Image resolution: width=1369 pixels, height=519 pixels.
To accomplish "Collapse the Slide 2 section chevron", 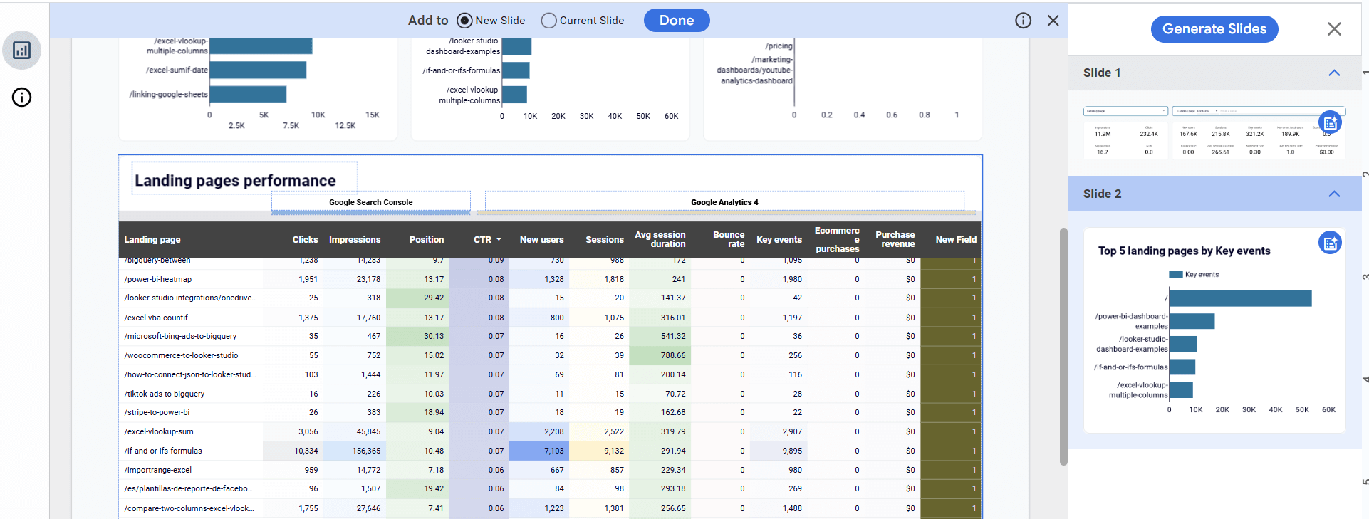I will (x=1333, y=194).
